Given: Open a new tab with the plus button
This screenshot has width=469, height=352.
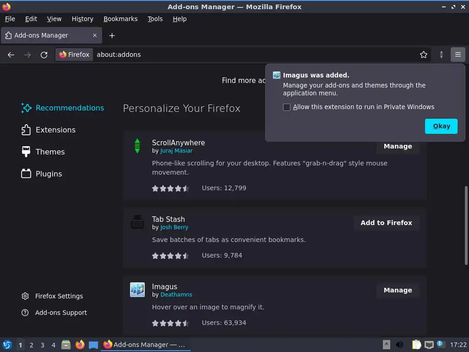Looking at the screenshot, I should [112, 36].
